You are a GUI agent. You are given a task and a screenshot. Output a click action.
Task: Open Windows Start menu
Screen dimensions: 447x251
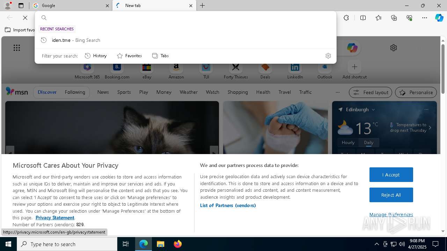click(x=8, y=244)
